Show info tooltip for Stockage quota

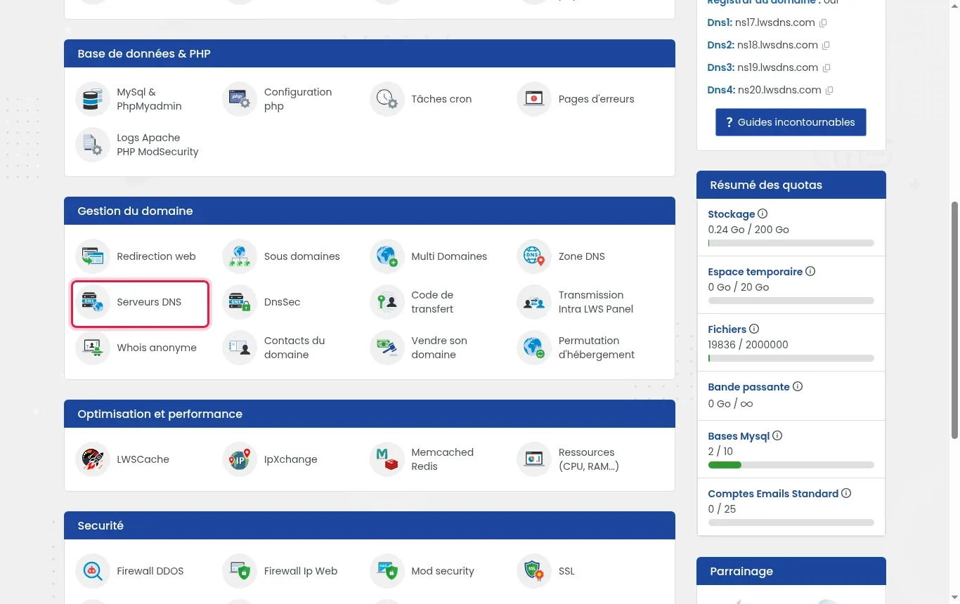coord(763,214)
